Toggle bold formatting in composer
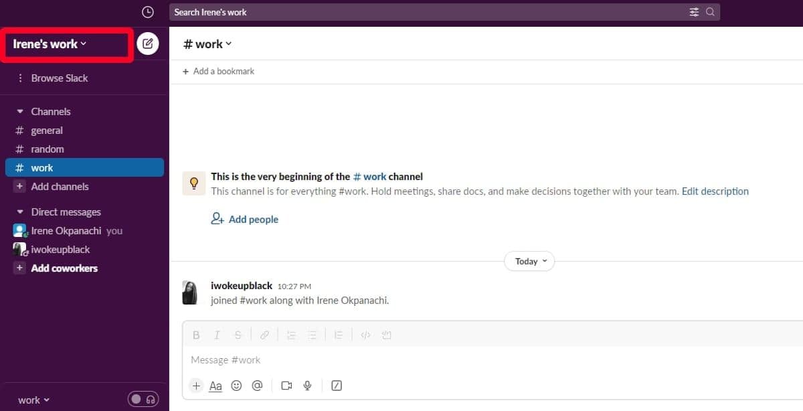The image size is (803, 411). 196,335
